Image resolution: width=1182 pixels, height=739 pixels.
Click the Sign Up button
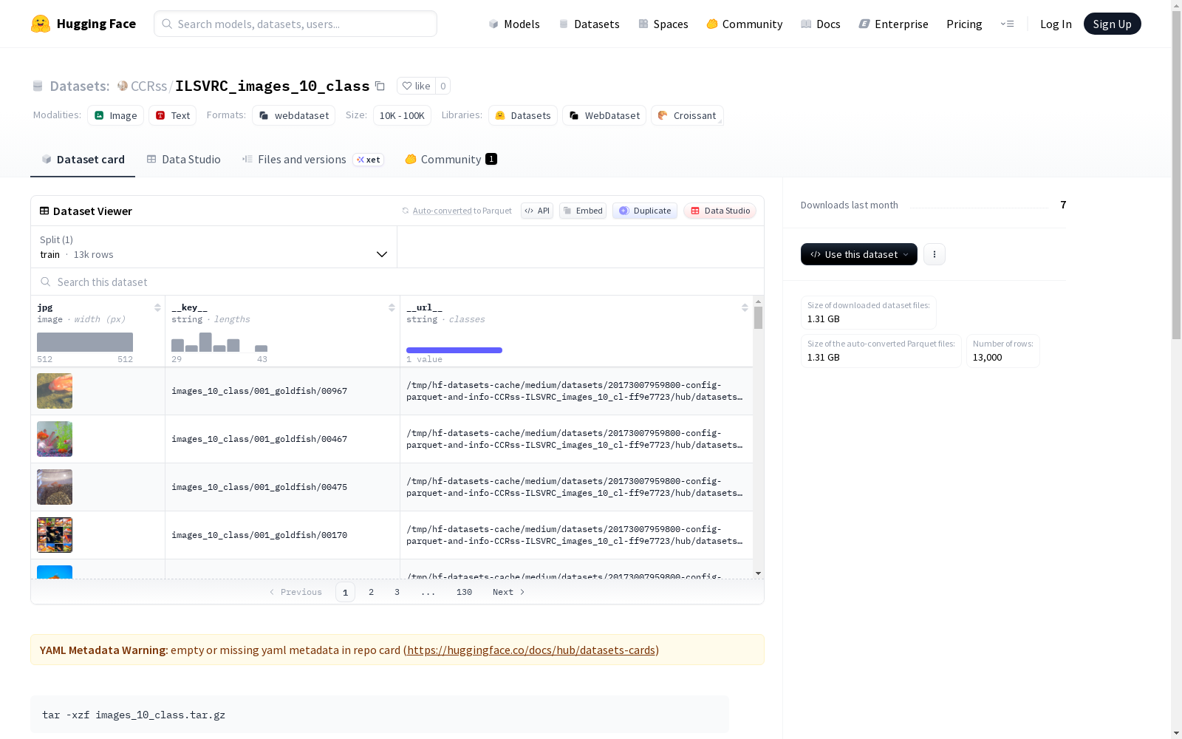pyautogui.click(x=1112, y=24)
